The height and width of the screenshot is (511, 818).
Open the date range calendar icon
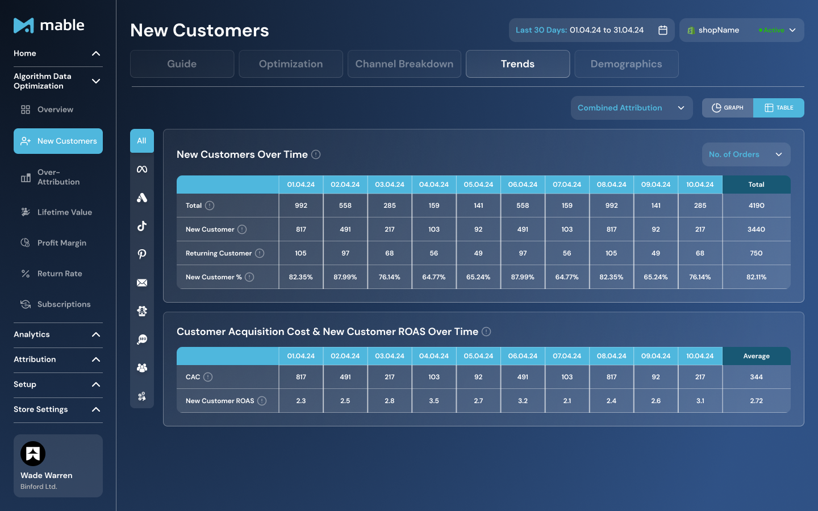pos(663,30)
